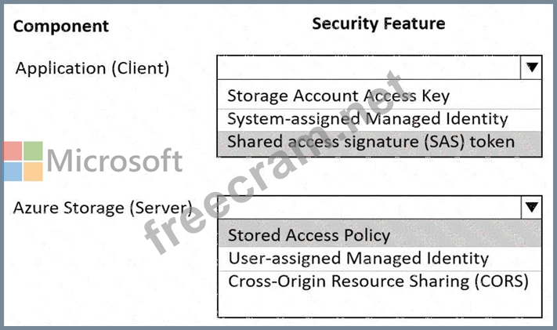Screen dimensions: 557x330
Task: Select Cross-Origin Resource Sharing (CORS) option
Action: 379,281
